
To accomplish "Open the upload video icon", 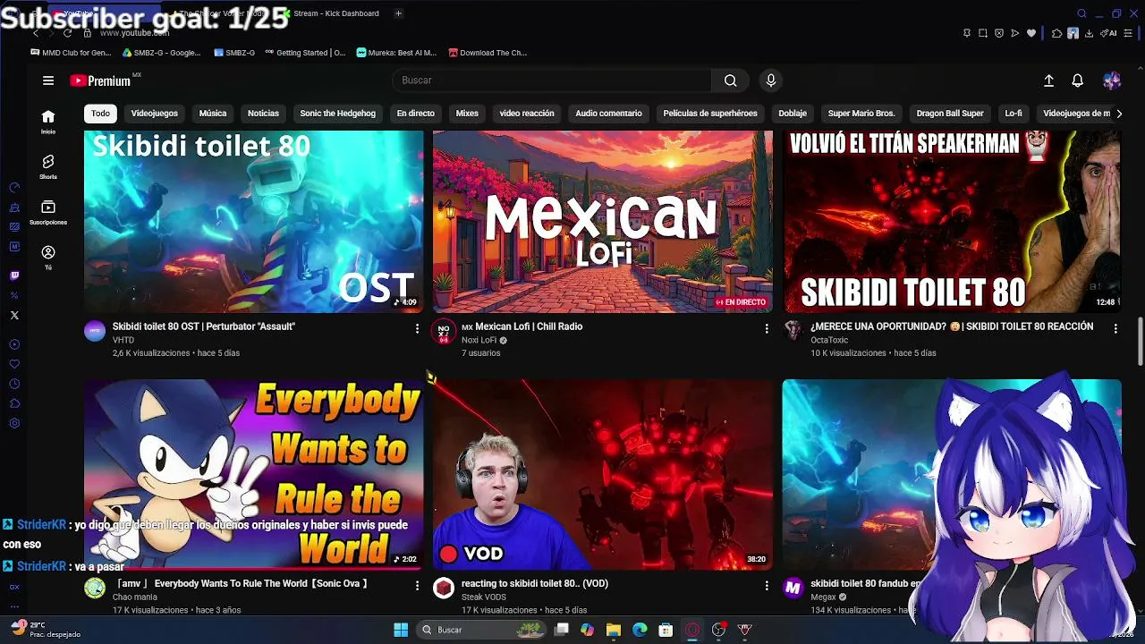I will pyautogui.click(x=1048, y=80).
